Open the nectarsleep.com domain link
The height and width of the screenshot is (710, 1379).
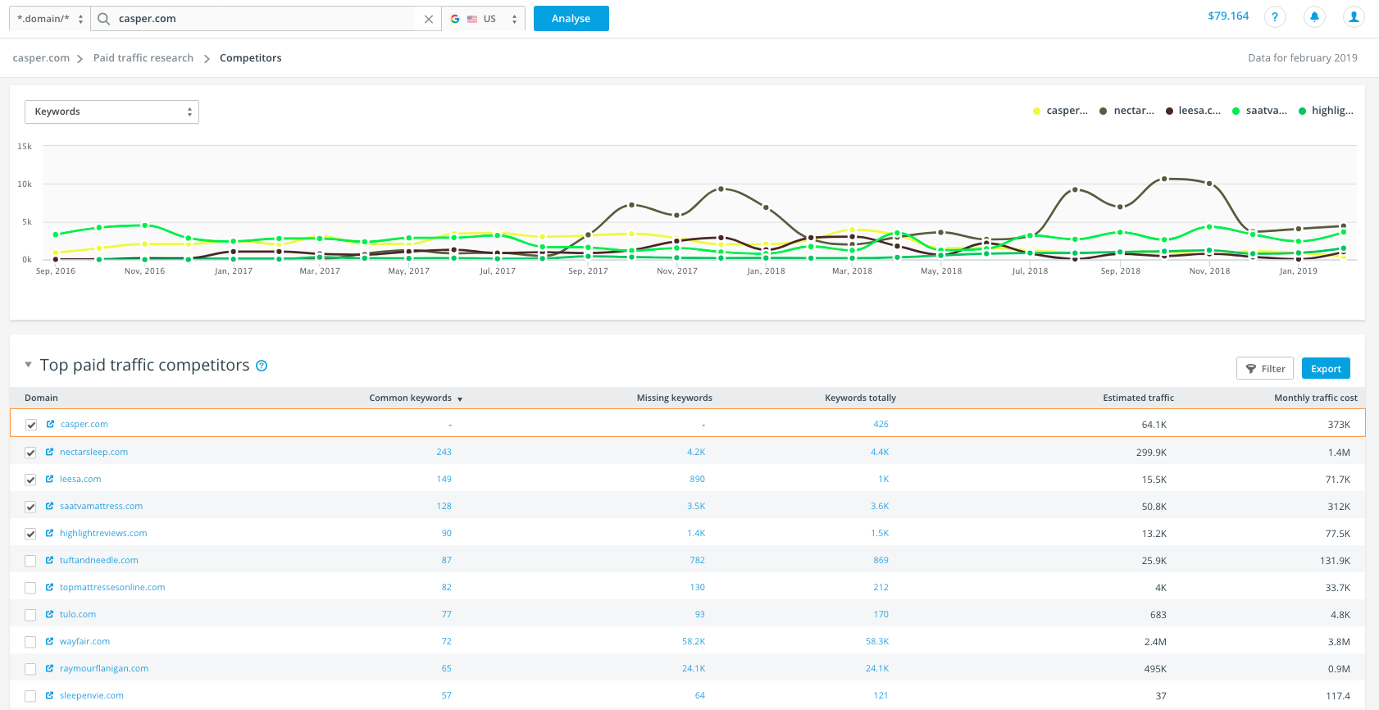coord(93,452)
